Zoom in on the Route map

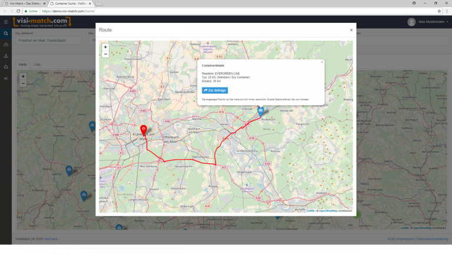[105, 47]
